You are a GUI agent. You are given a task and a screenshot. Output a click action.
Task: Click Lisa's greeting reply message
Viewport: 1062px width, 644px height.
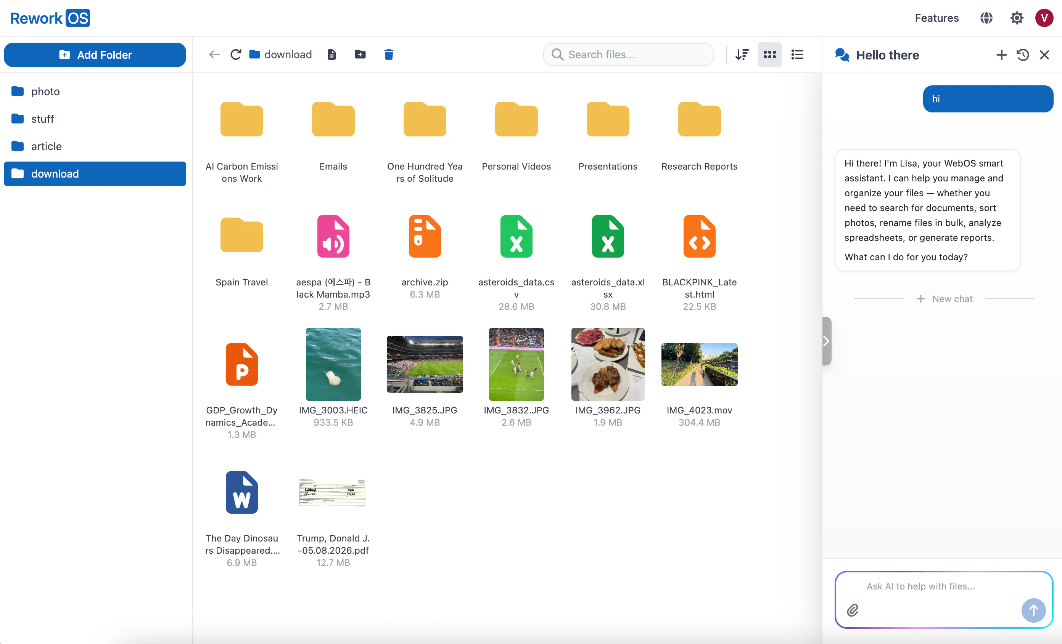point(927,210)
